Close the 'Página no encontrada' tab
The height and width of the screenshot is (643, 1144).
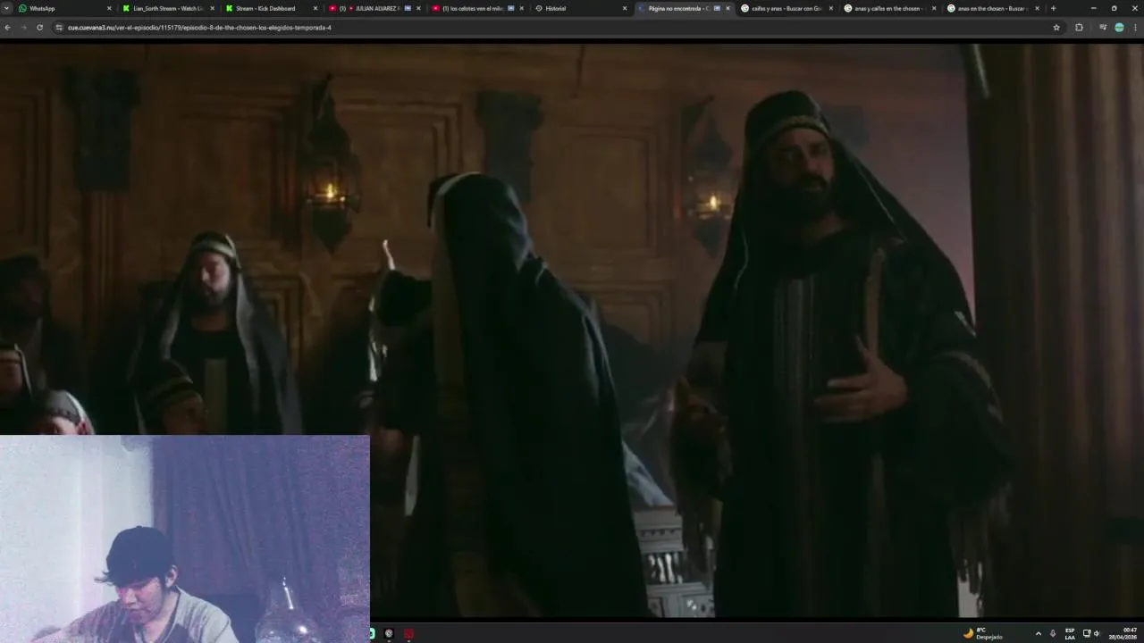tap(728, 8)
